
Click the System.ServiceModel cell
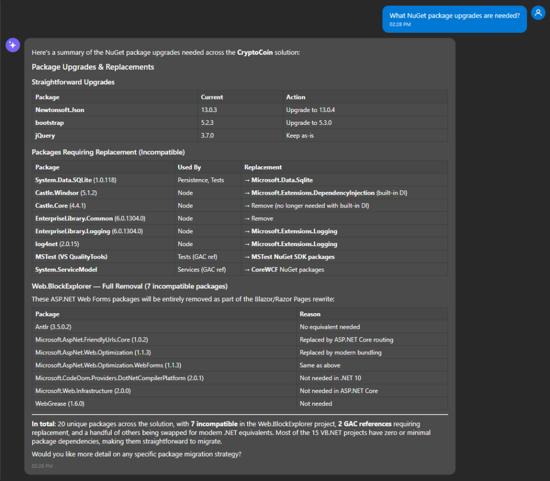tap(103, 270)
